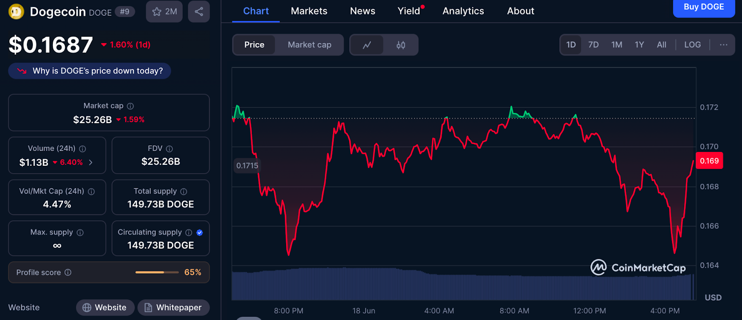
Task: Click the 0.169 current price label
Action: click(x=709, y=161)
